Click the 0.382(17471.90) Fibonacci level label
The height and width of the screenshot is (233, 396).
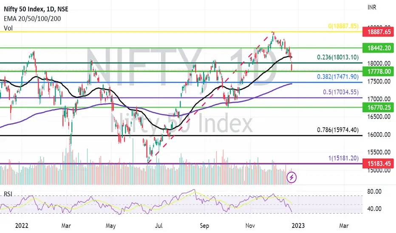pyautogui.click(x=338, y=77)
